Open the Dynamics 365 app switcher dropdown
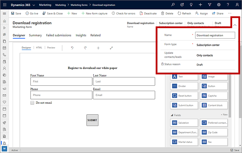Image resolution: width=242 pixels, height=153 pixels. 34,5
